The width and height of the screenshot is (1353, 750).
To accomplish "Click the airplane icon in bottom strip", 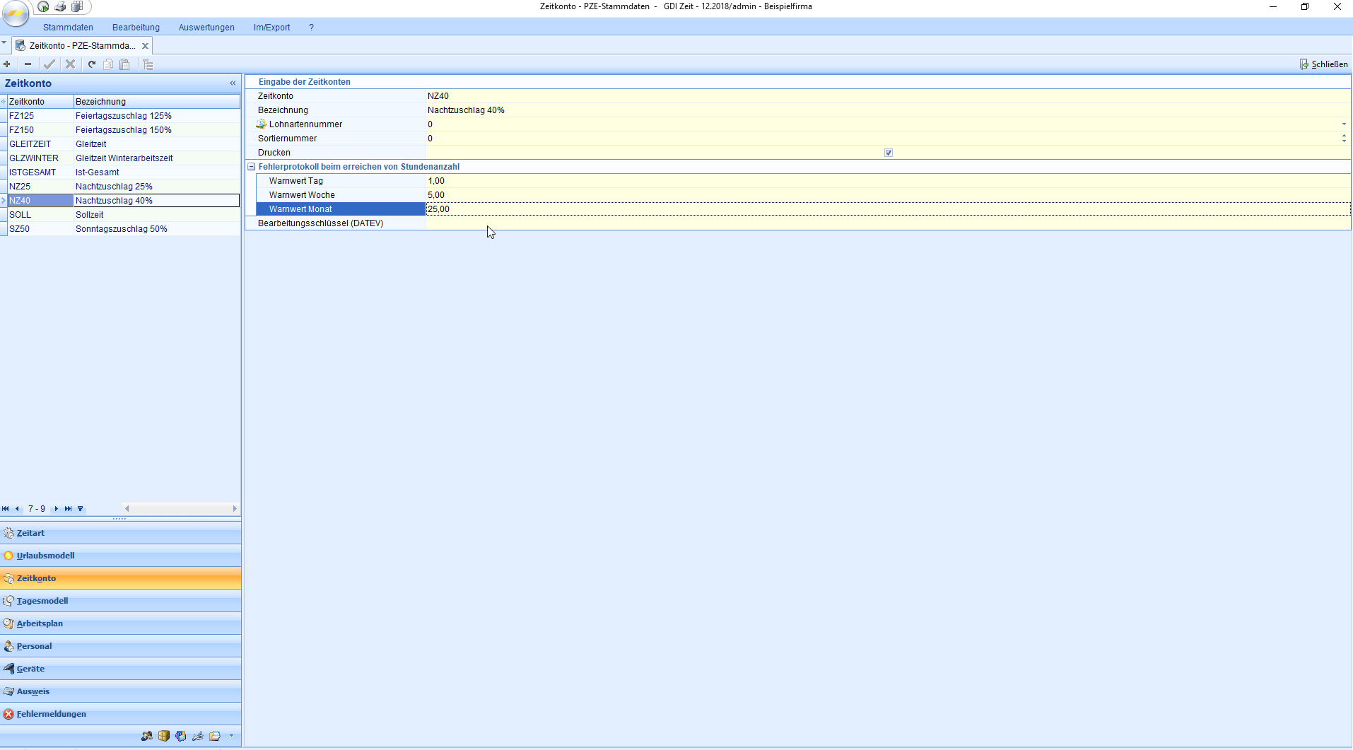I will pos(198,736).
